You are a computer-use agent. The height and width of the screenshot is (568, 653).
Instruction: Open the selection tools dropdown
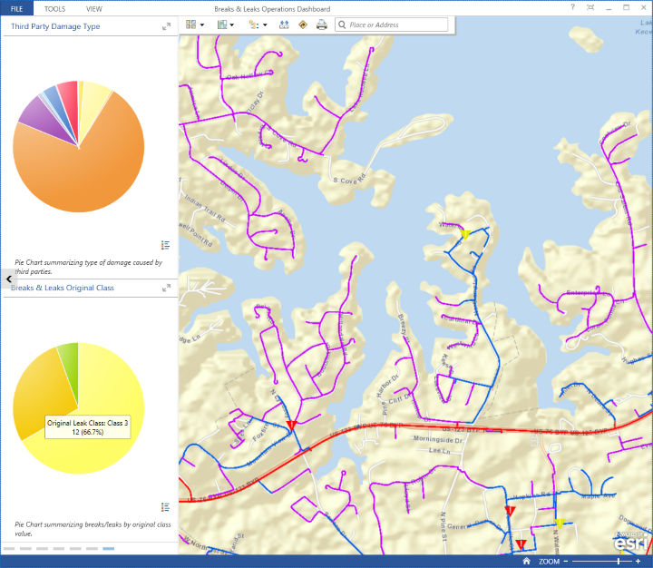258,24
